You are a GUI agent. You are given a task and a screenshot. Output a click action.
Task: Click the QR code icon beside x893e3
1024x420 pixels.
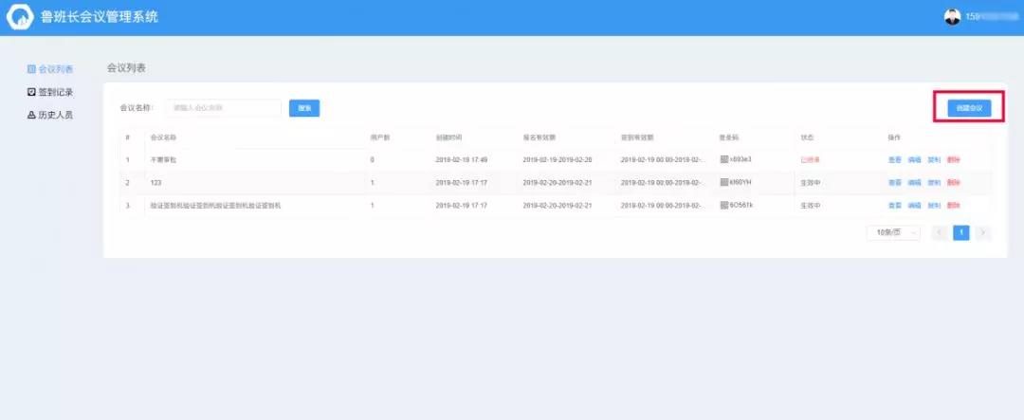click(x=724, y=159)
